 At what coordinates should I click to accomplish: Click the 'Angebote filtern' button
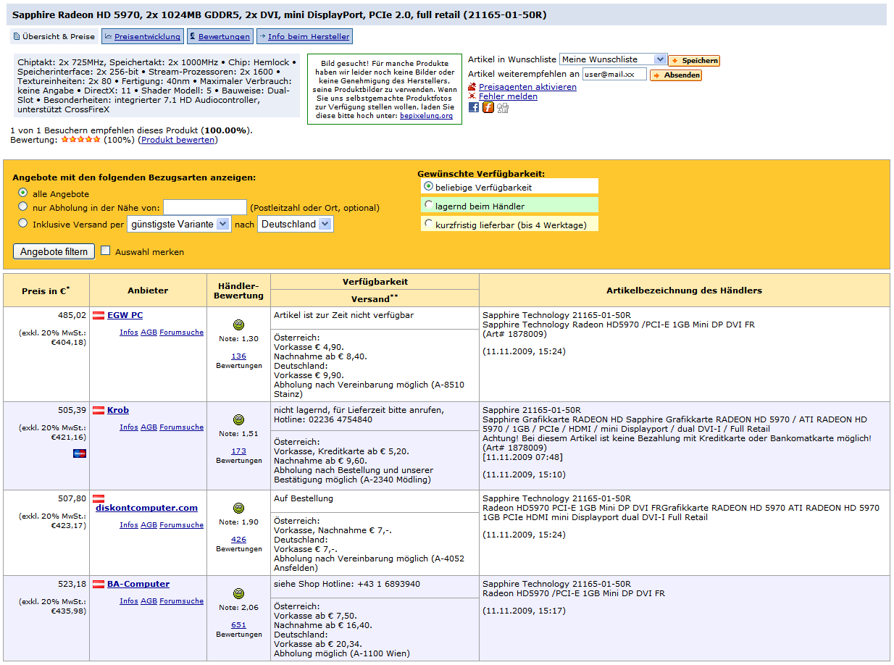(54, 251)
